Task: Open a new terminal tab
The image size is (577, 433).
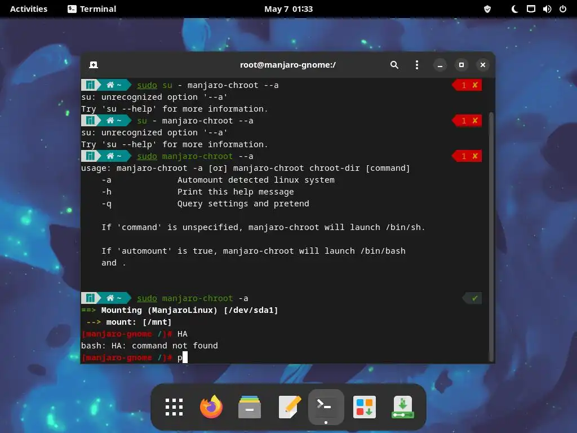Action: click(x=94, y=65)
